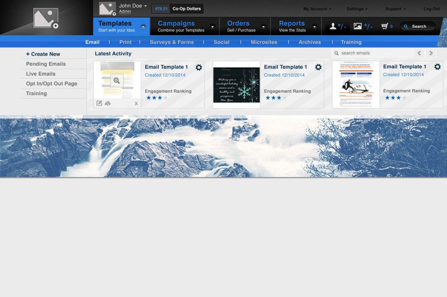447x297 pixels.
Task: Expand the Templates dropdown arrow
Action: pyautogui.click(x=143, y=27)
